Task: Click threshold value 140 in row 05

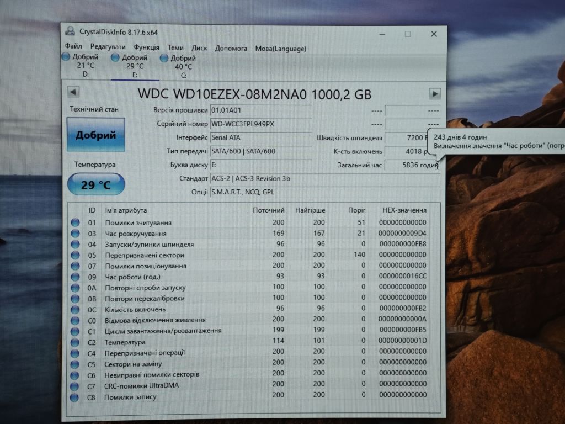Action: click(360, 255)
